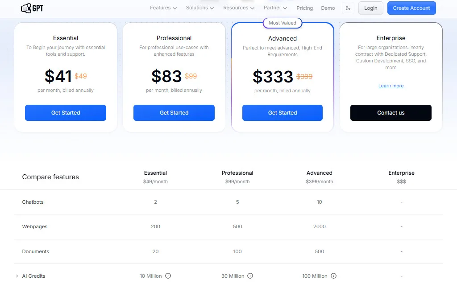View info icon beside 10 Million AI Credits

click(x=169, y=276)
